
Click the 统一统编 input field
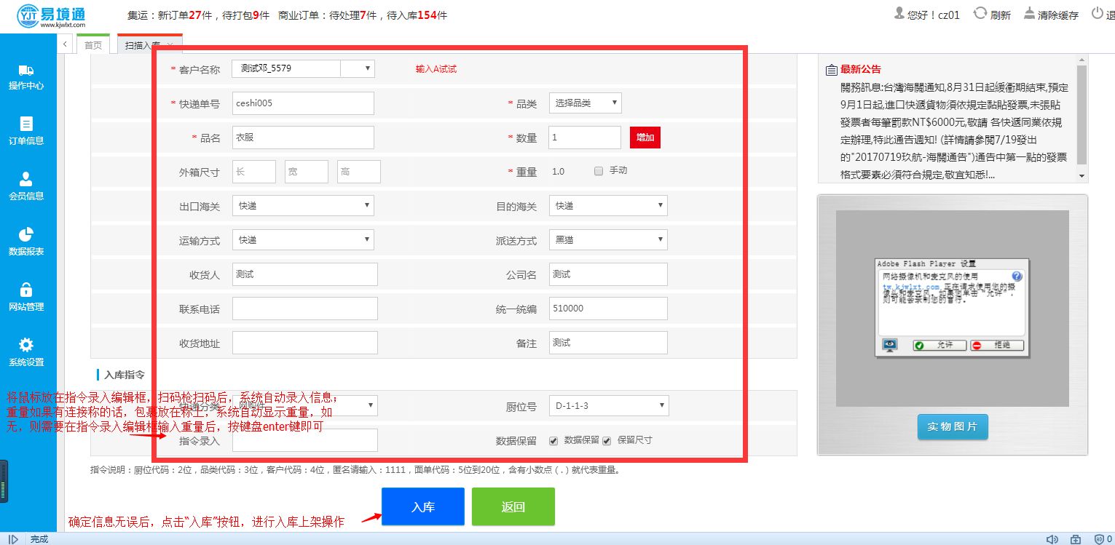608,309
